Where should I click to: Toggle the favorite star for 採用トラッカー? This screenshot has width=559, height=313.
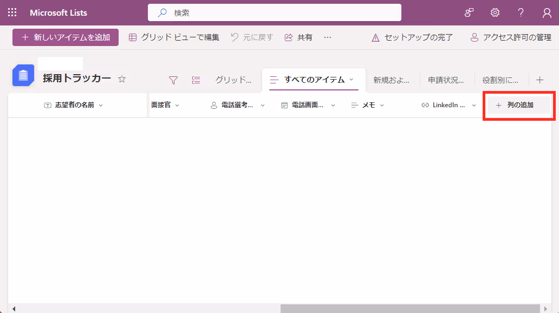tap(122, 79)
